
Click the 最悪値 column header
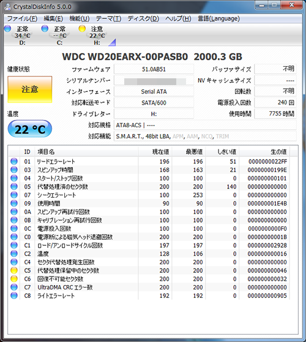188,152
